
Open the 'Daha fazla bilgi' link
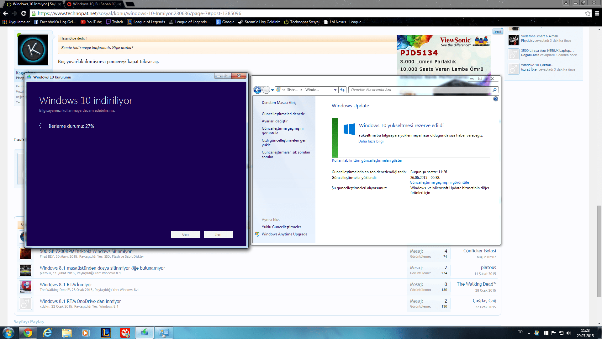371,141
